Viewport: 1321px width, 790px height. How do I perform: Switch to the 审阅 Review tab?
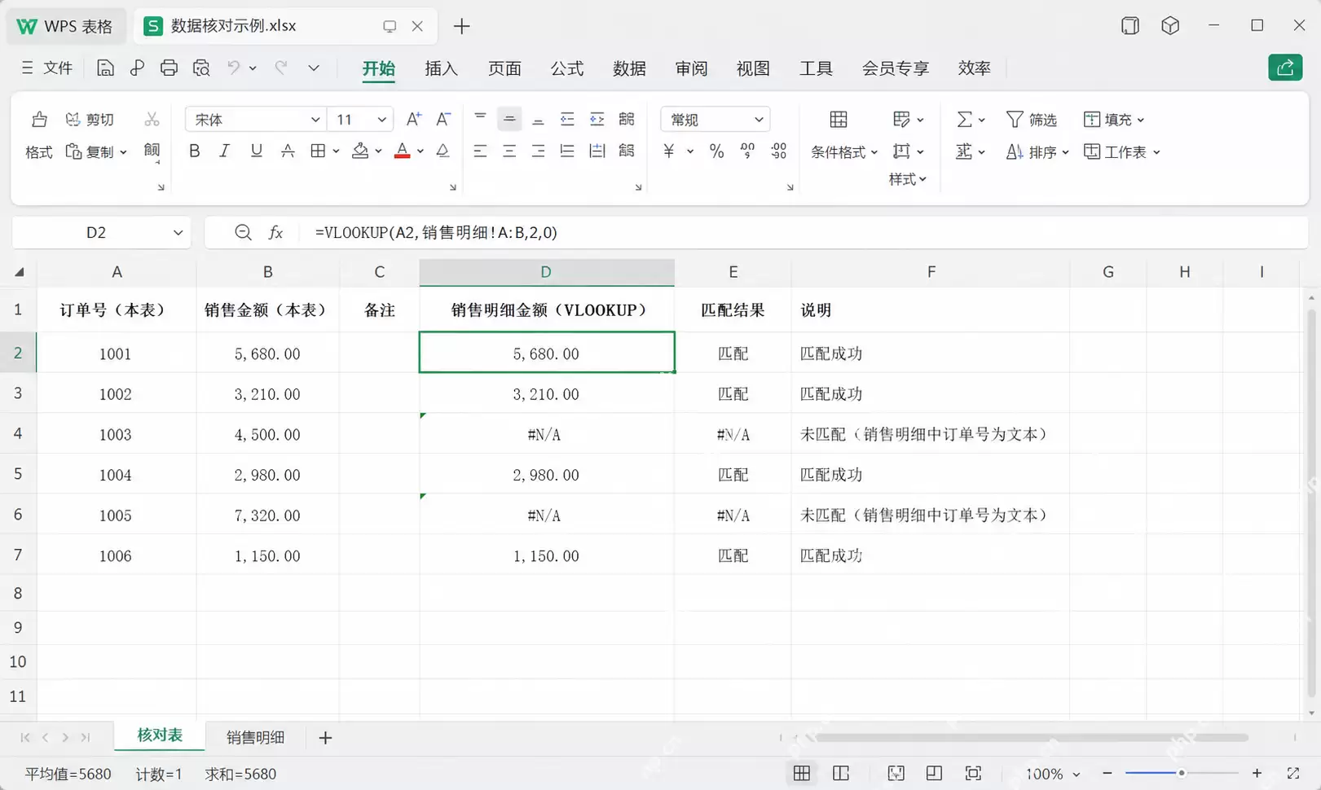[x=691, y=68]
